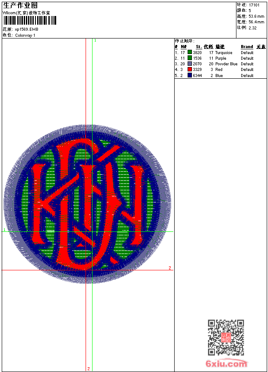Pick the Powder Blue color swatch
The height and width of the screenshot is (372, 268).
pos(190,64)
